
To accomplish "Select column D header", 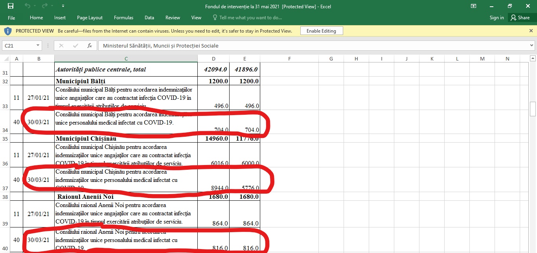I will point(213,59).
